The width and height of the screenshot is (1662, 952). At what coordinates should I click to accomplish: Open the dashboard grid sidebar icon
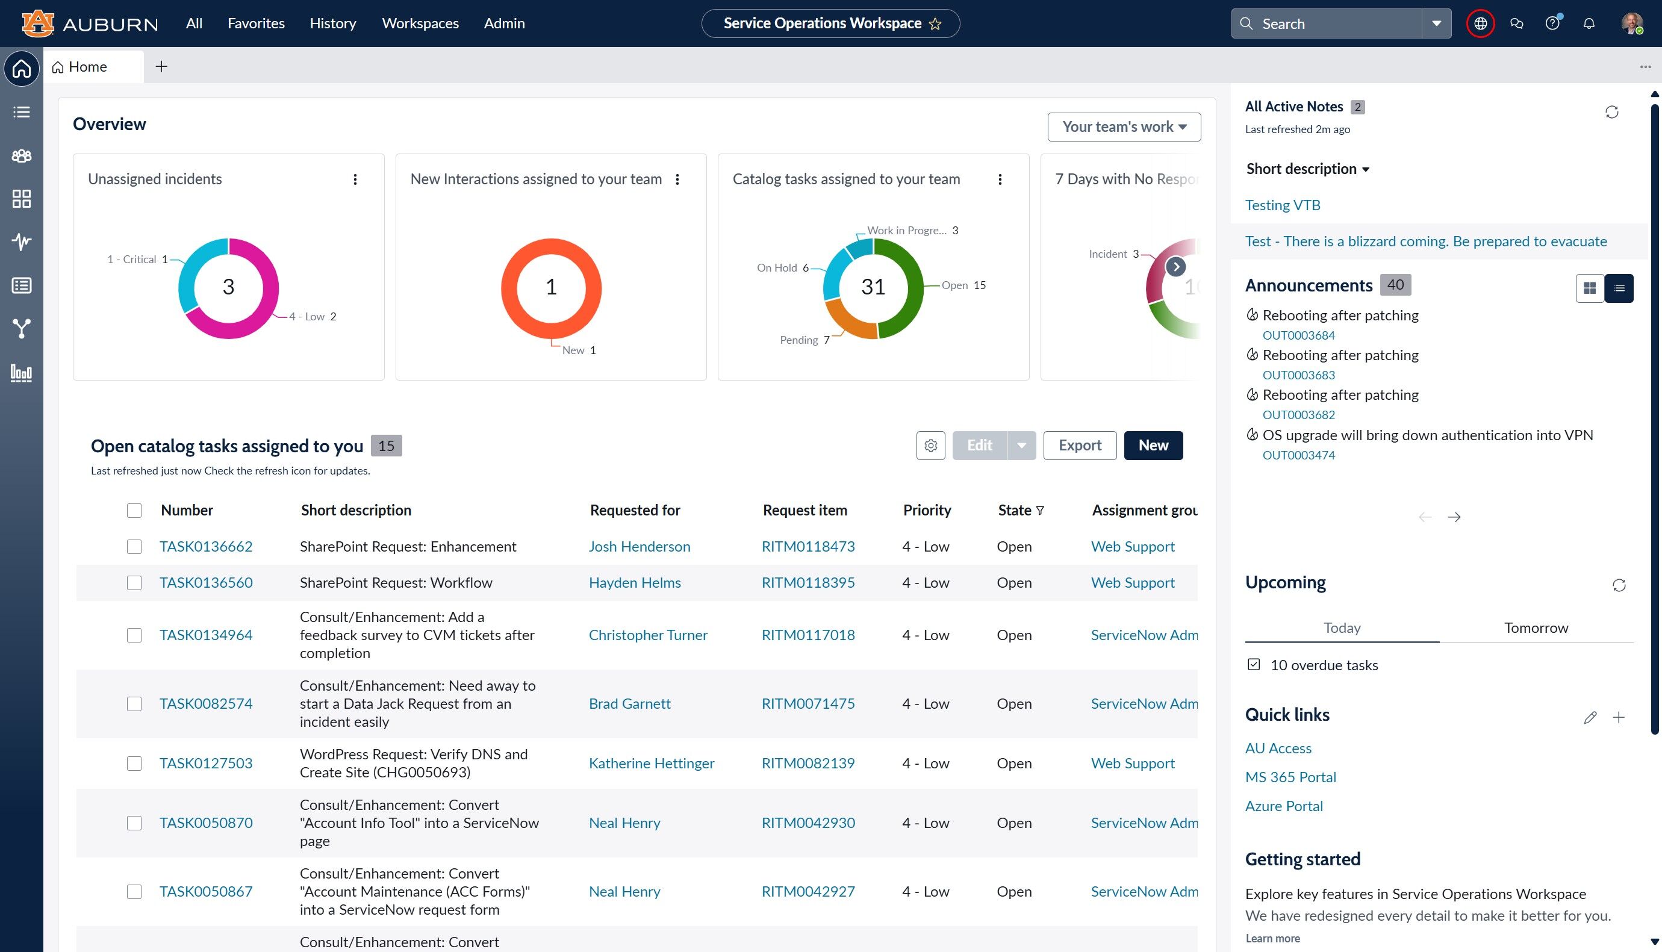(x=22, y=199)
